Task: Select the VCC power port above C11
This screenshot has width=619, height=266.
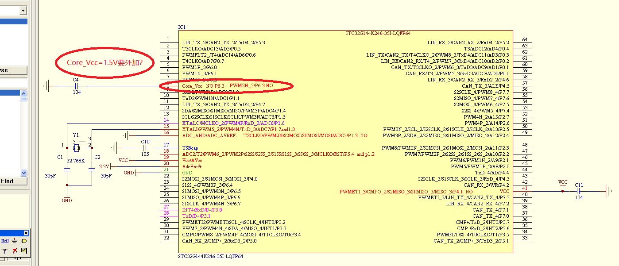Action: [562, 185]
